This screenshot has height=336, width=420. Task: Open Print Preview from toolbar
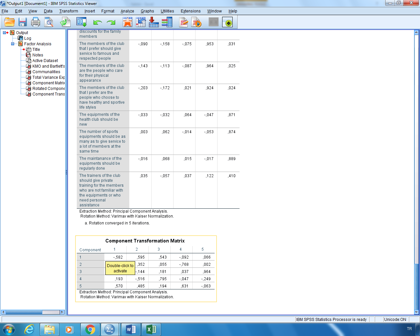click(x=49, y=22)
